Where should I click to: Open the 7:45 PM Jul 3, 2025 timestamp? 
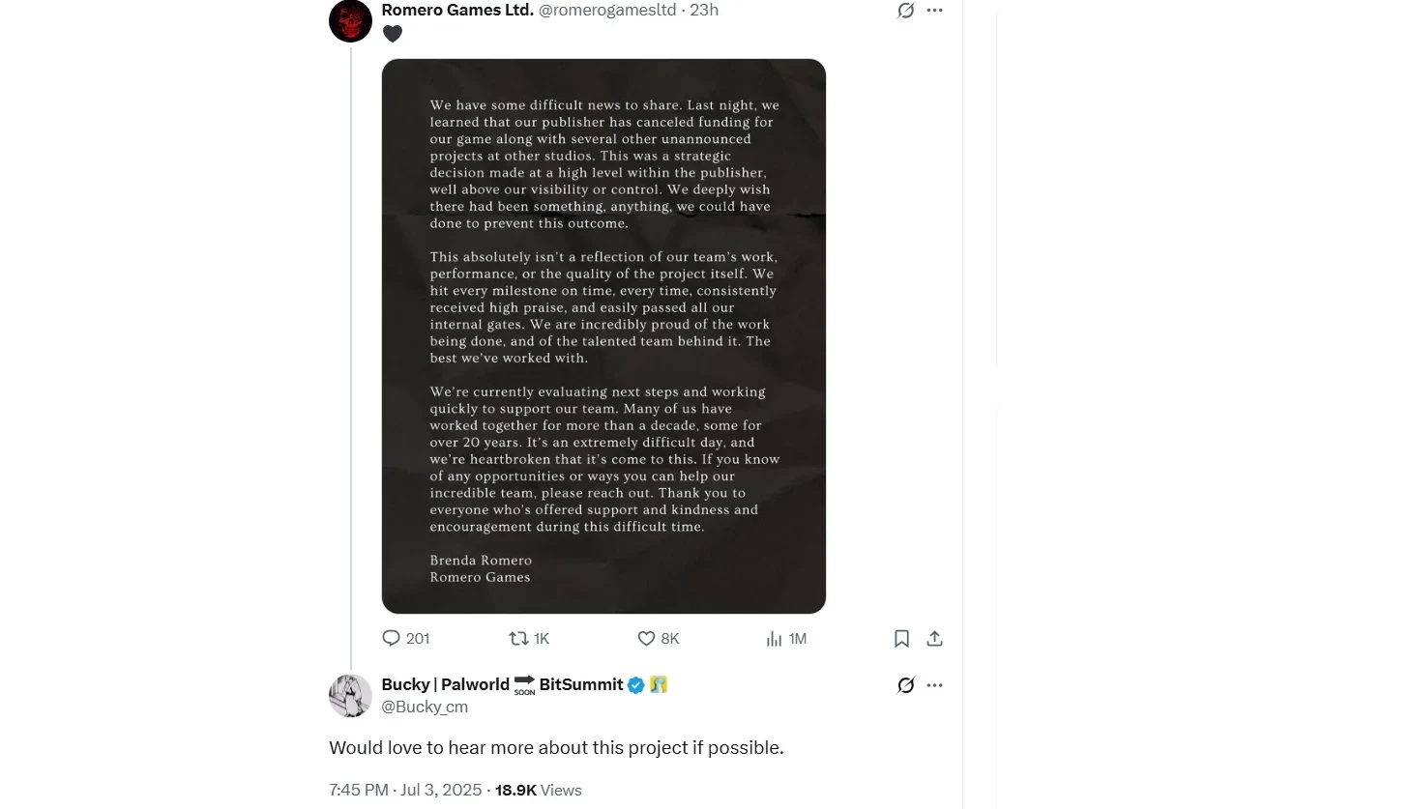(x=405, y=790)
